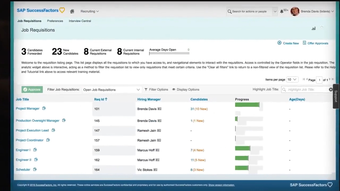Screen dimensions: 340x191
Task: Switch to the Preferences tab
Action: coord(55,21)
